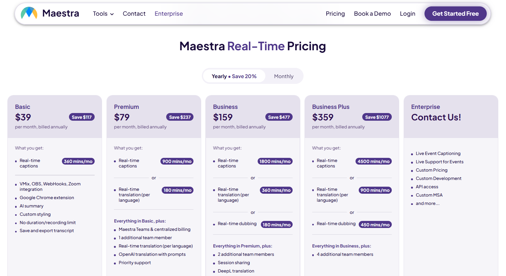Click the 4500 mins/mo pill on Business Plus
This screenshot has height=276, width=506.
pos(373,161)
